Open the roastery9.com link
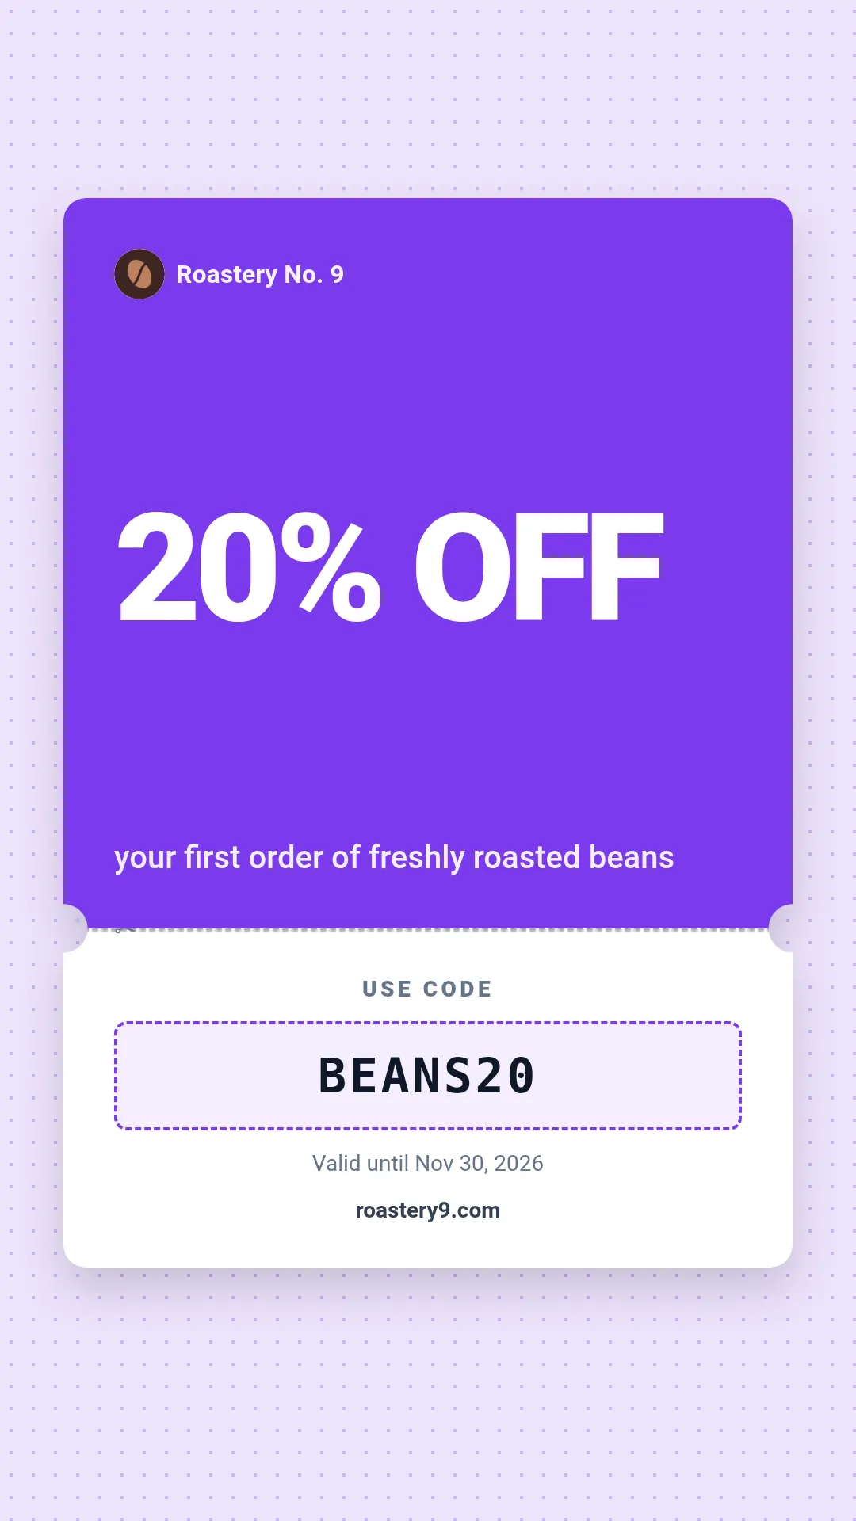The image size is (856, 1521). [x=428, y=1210]
